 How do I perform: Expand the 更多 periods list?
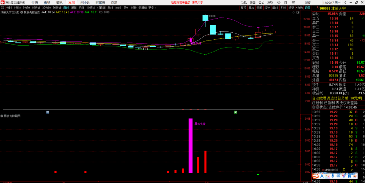click(151, 7)
